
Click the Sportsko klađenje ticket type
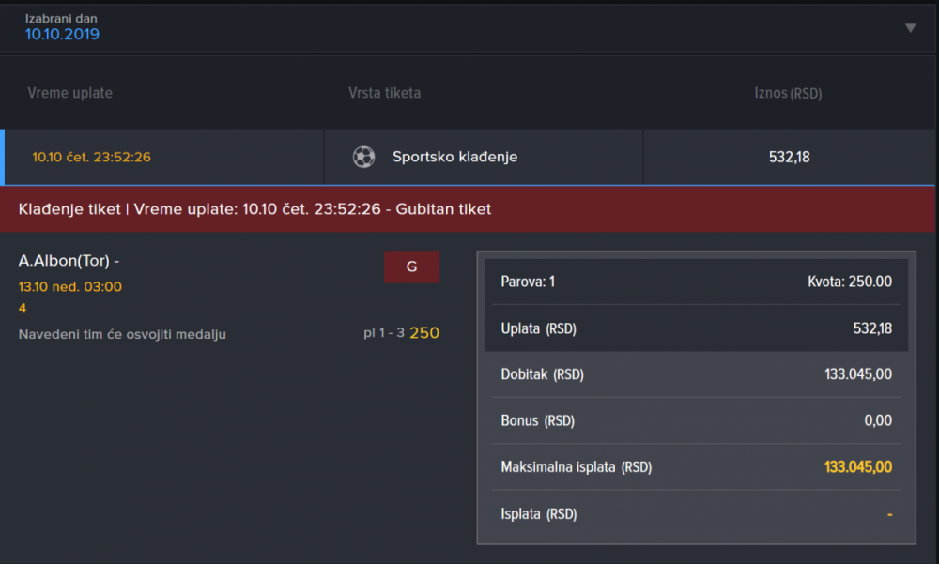tap(454, 157)
